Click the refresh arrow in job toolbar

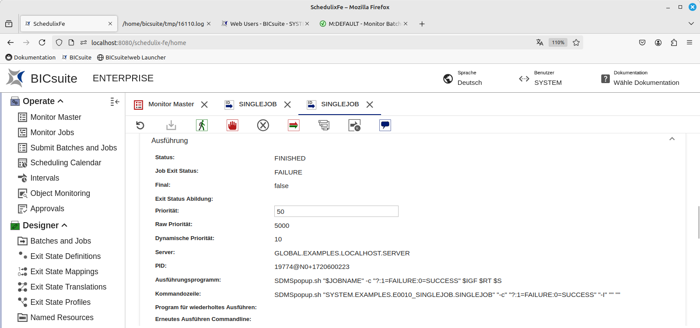[140, 126]
